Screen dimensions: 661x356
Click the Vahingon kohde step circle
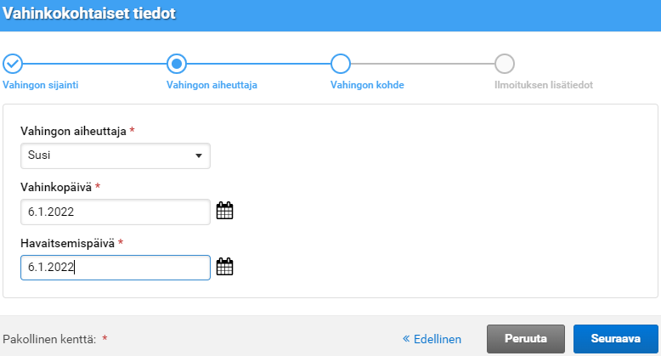341,64
